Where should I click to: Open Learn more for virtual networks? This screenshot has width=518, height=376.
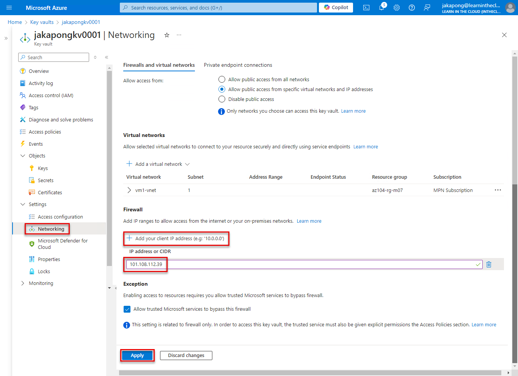click(x=366, y=147)
